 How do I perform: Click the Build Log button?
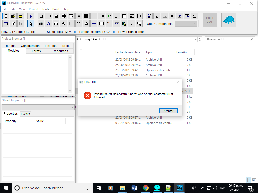pyautogui.click(x=210, y=20)
